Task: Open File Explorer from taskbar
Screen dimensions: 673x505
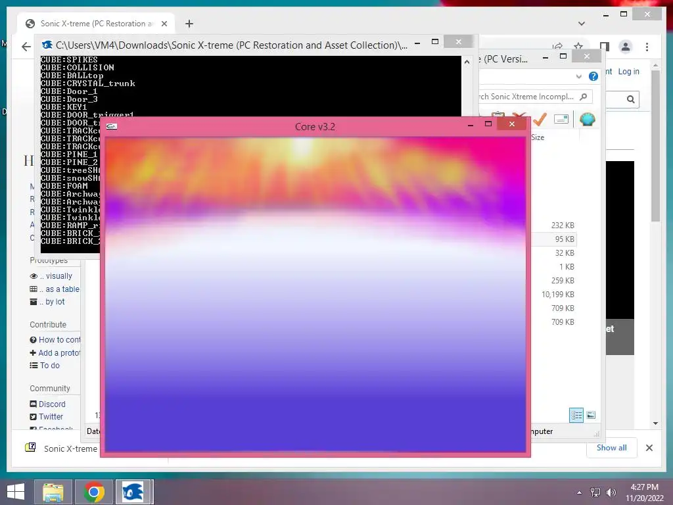Action: click(x=53, y=492)
